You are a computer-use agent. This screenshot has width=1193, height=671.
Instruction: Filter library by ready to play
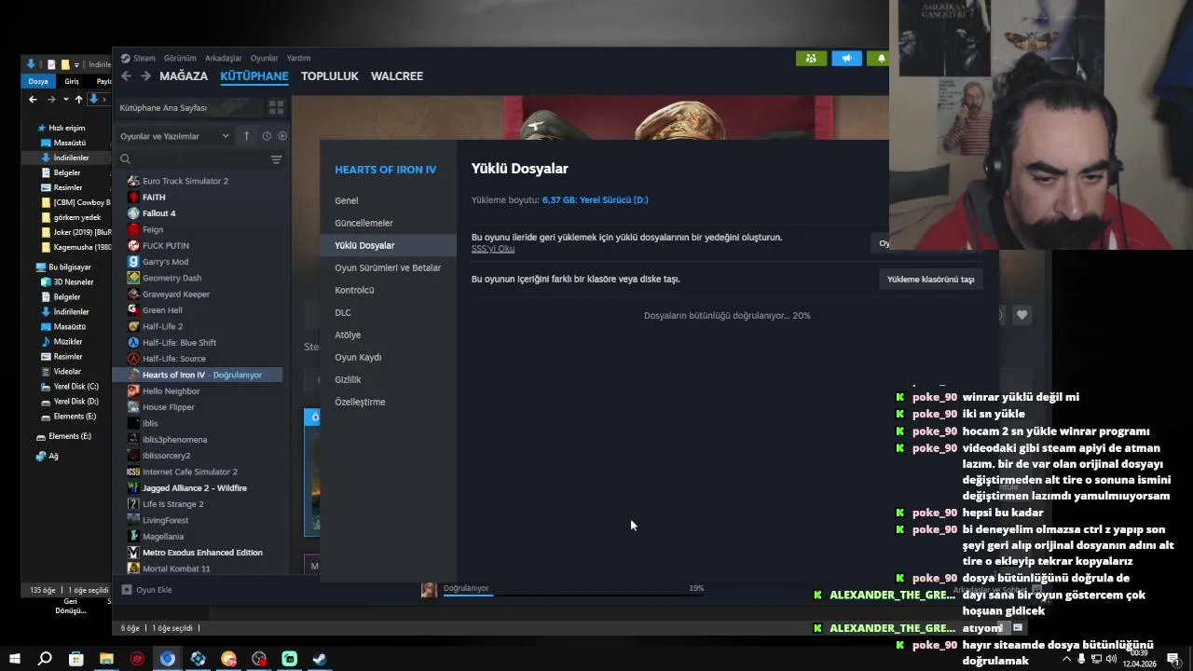(x=282, y=136)
